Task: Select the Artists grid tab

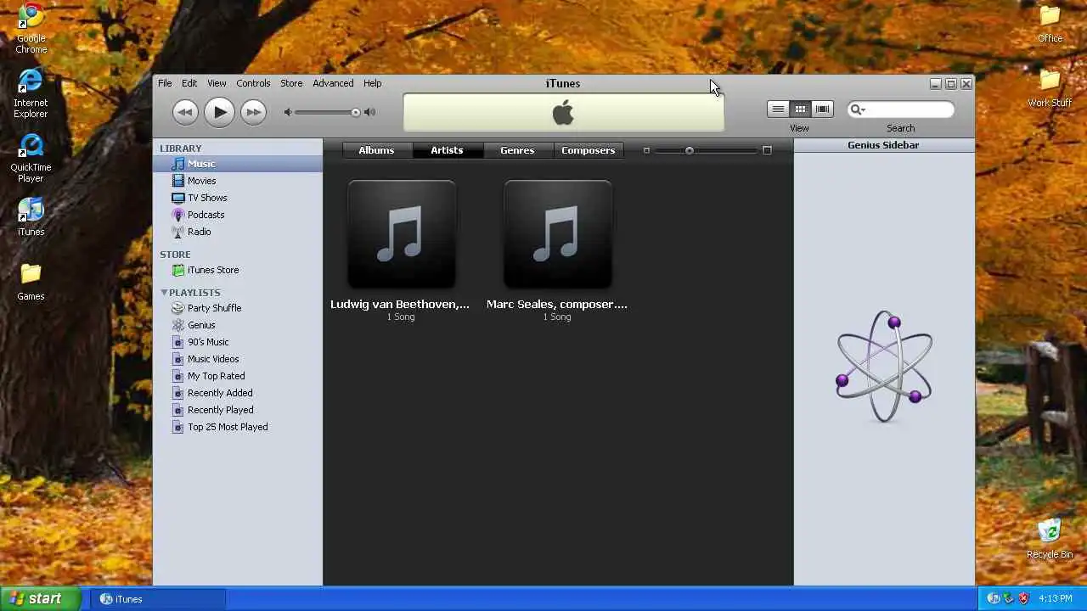Action: point(447,150)
